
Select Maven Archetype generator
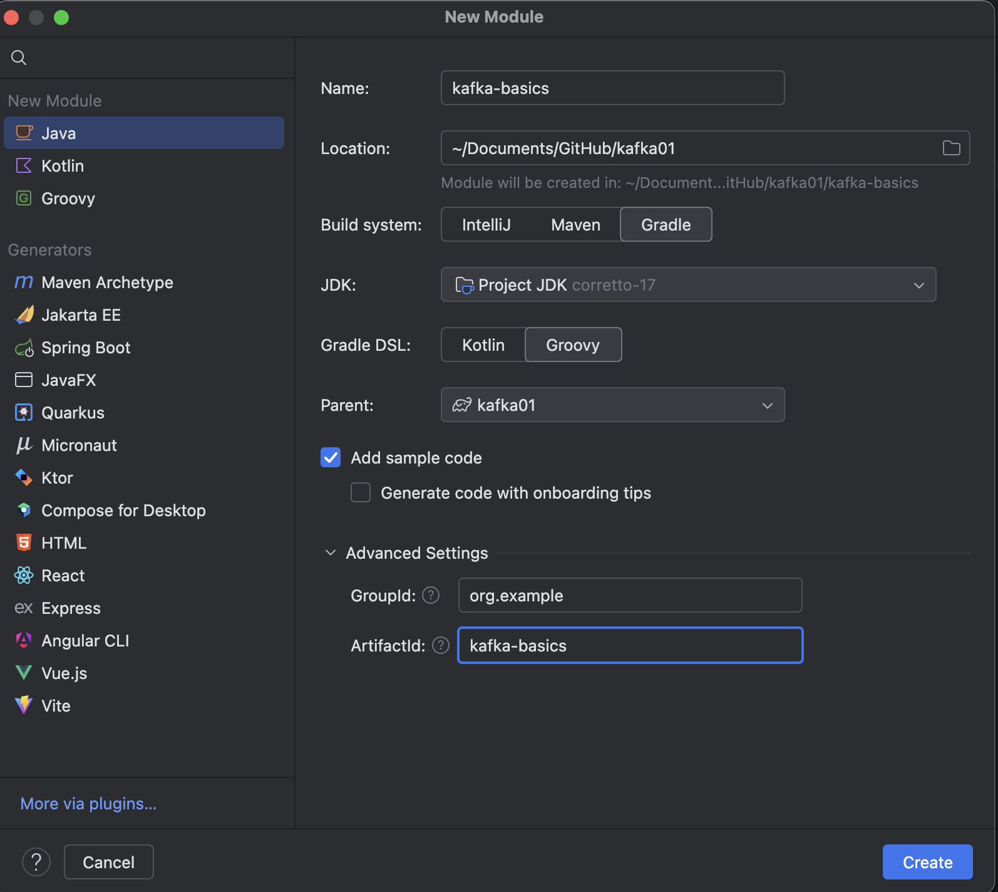144,282
